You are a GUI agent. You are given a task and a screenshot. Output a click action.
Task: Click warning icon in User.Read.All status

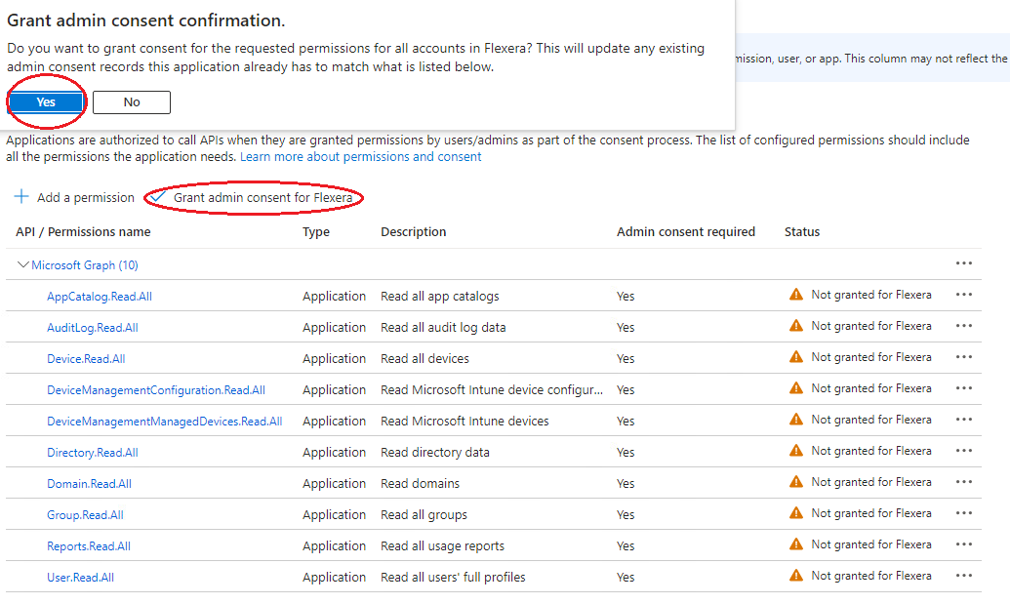tap(796, 576)
